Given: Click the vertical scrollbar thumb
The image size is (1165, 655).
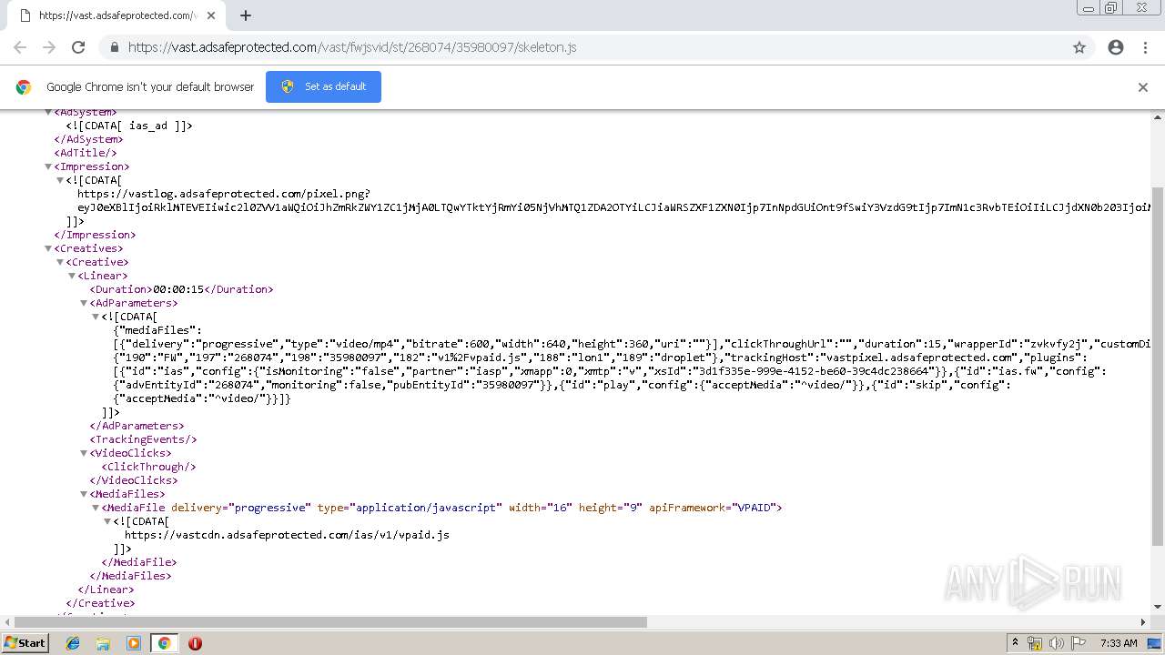Looking at the screenshot, I should [x=1158, y=365].
